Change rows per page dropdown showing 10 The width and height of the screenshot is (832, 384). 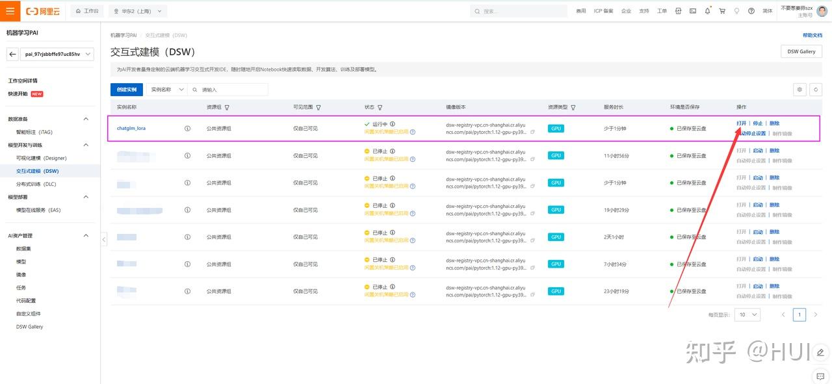[x=747, y=314]
